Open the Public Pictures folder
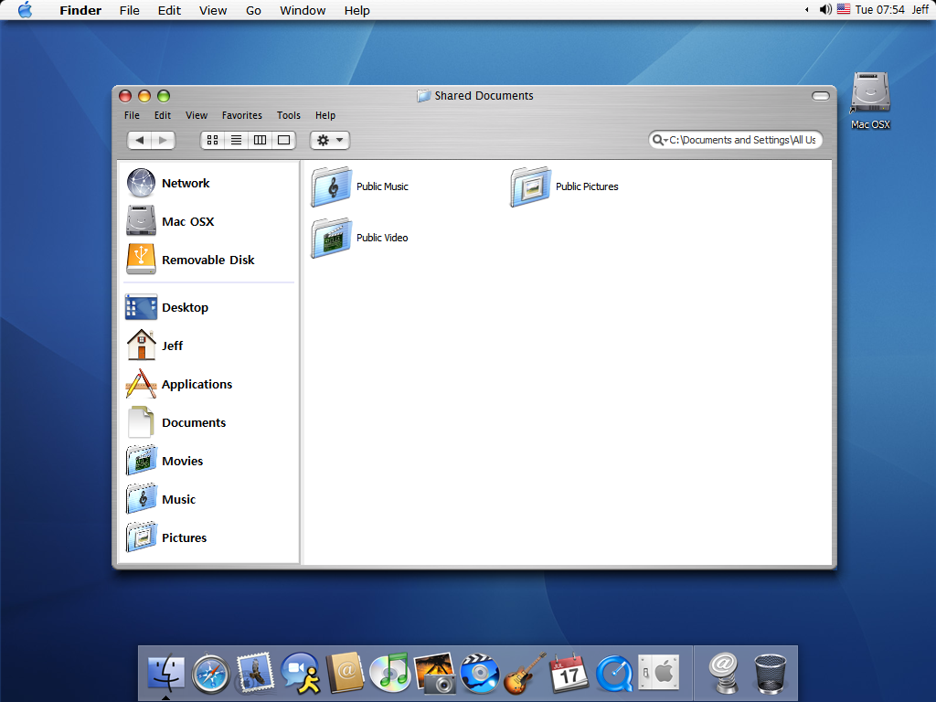The image size is (936, 702). (564, 186)
